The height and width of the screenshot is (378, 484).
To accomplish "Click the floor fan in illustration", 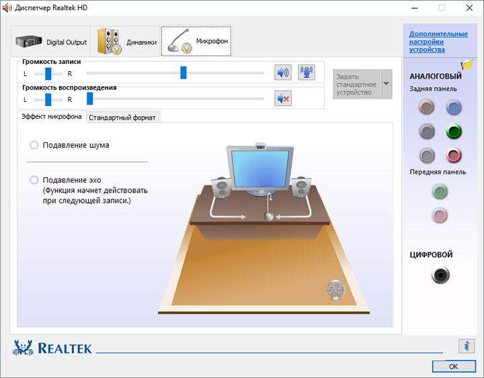I will click(335, 290).
